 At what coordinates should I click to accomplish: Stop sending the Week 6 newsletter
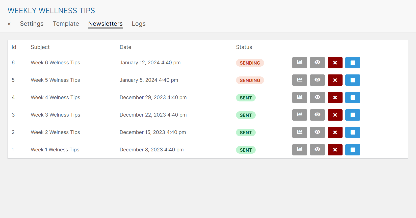coord(353,63)
